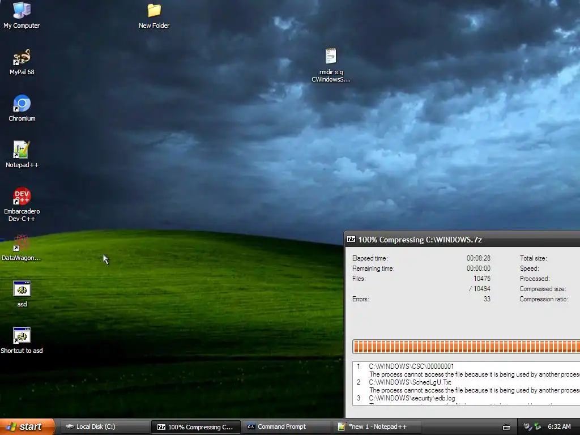The width and height of the screenshot is (580, 435).
Task: Switch to 100% Compressing taskbar button
Action: point(195,427)
